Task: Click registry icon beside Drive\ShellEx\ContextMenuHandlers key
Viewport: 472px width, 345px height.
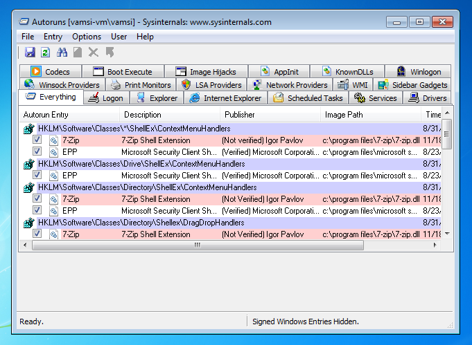Action: 29,164
